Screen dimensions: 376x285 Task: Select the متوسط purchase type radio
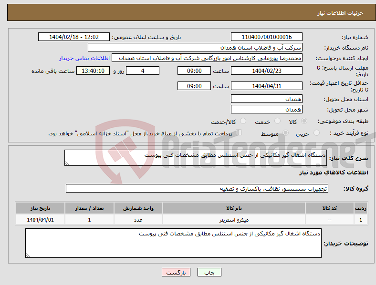pyautogui.click(x=285, y=132)
